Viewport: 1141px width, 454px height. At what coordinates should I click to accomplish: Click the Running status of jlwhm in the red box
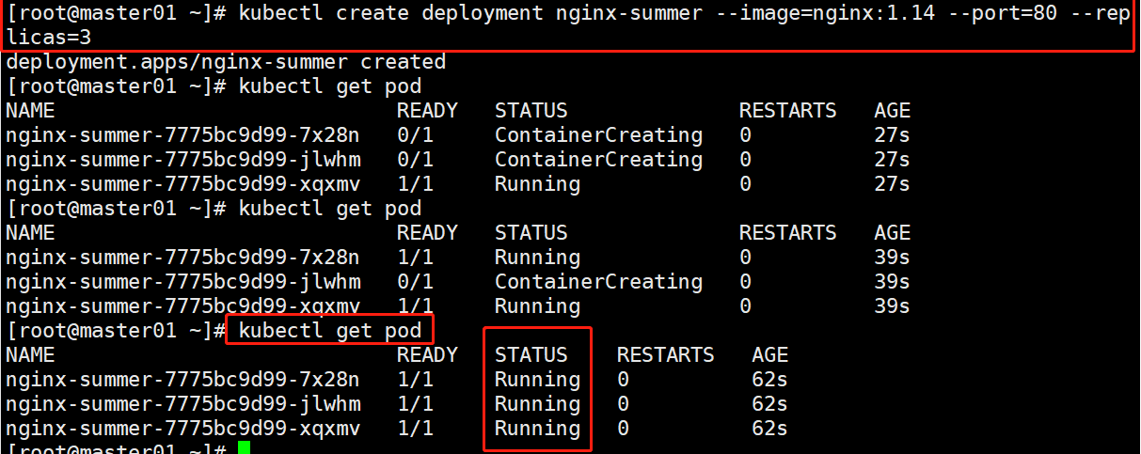(x=537, y=404)
